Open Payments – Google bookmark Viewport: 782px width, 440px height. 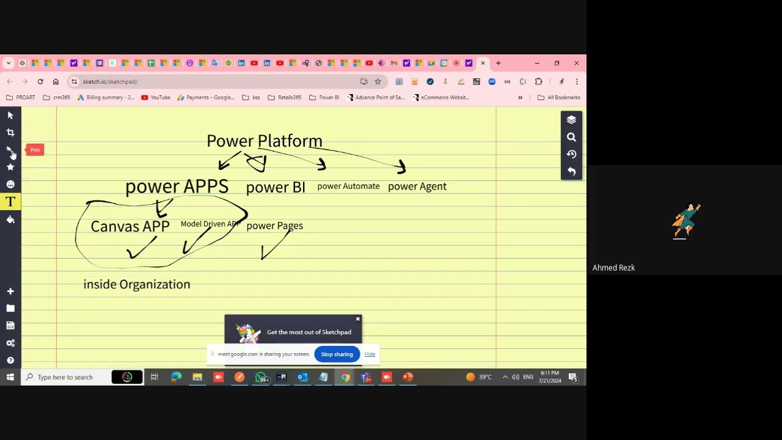point(206,97)
